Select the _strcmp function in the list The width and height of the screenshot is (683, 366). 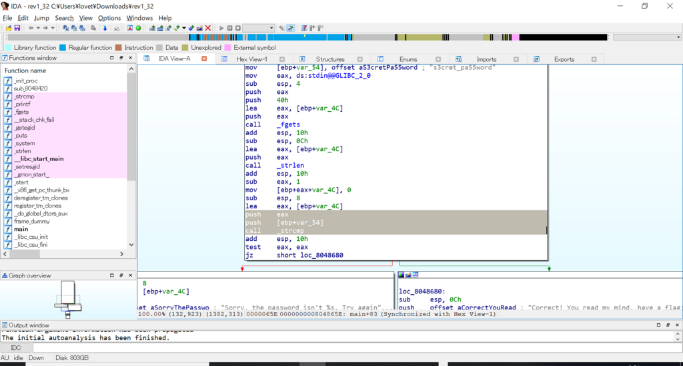pyautogui.click(x=24, y=96)
